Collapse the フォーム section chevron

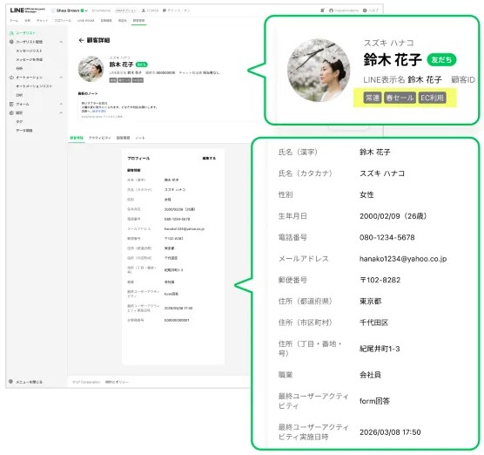click(61, 105)
